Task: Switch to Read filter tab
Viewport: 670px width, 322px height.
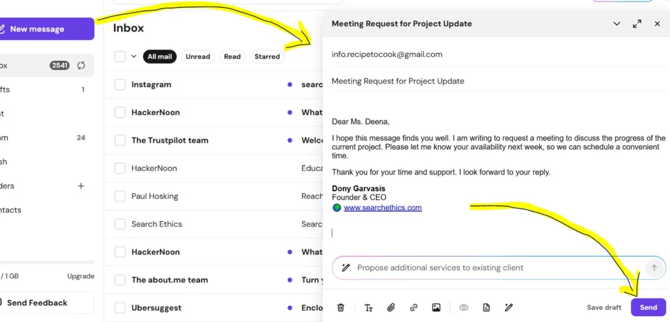Action: (232, 56)
